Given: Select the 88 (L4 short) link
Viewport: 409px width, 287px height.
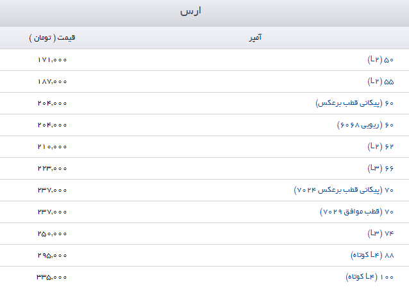Looking at the screenshot, I should click(372, 255).
